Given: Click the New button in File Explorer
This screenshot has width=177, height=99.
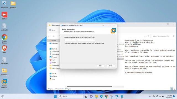Looking at the screenshot, I should coord(53,30).
